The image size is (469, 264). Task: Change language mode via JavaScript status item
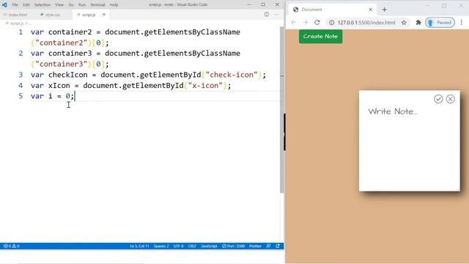209,246
